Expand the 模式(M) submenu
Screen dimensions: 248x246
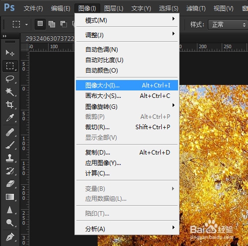pos(127,20)
